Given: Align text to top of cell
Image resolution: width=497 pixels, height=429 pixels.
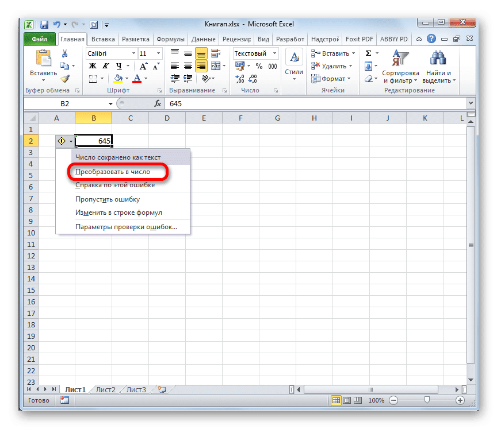Looking at the screenshot, I should [x=175, y=53].
